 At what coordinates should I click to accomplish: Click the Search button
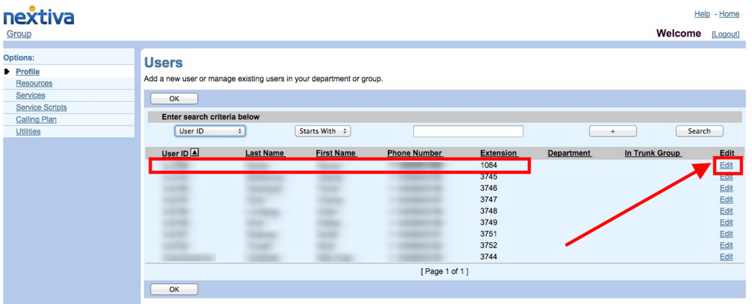click(x=699, y=131)
